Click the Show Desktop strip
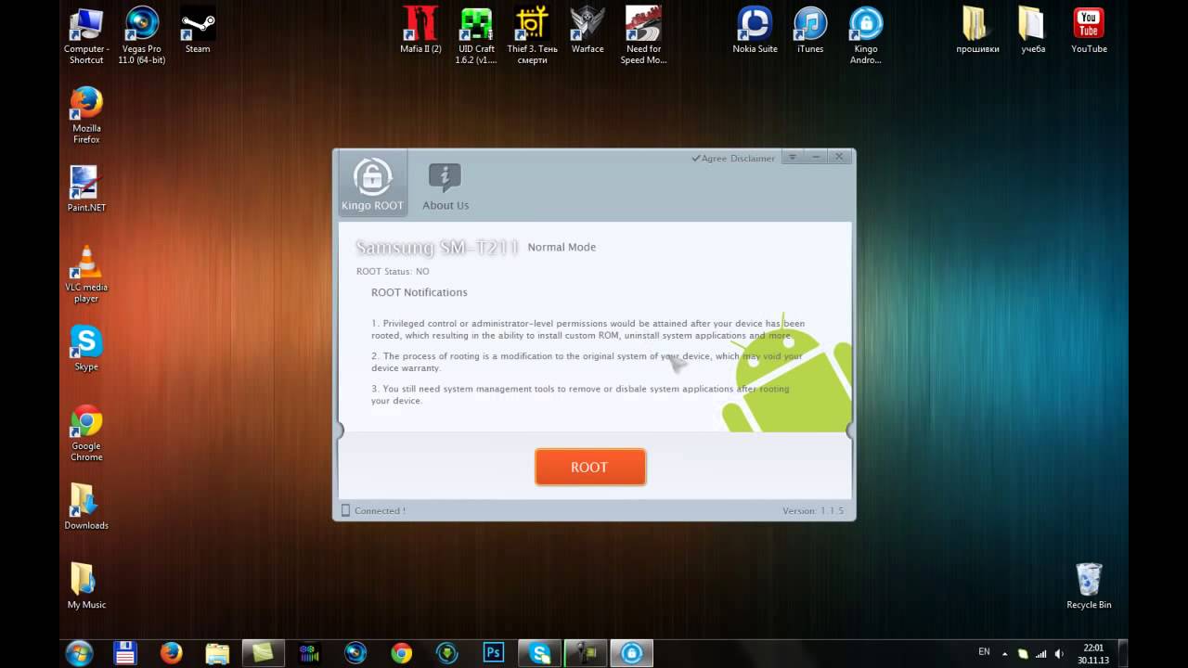This screenshot has height=668, width=1188. click(1122, 653)
